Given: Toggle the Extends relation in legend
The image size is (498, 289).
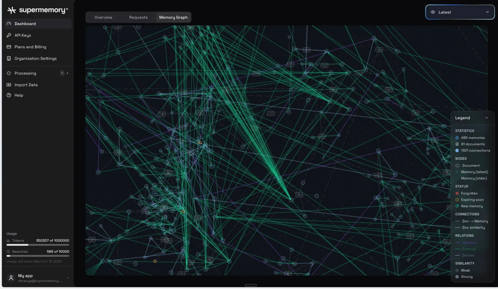Looking at the screenshot, I should (469, 249).
